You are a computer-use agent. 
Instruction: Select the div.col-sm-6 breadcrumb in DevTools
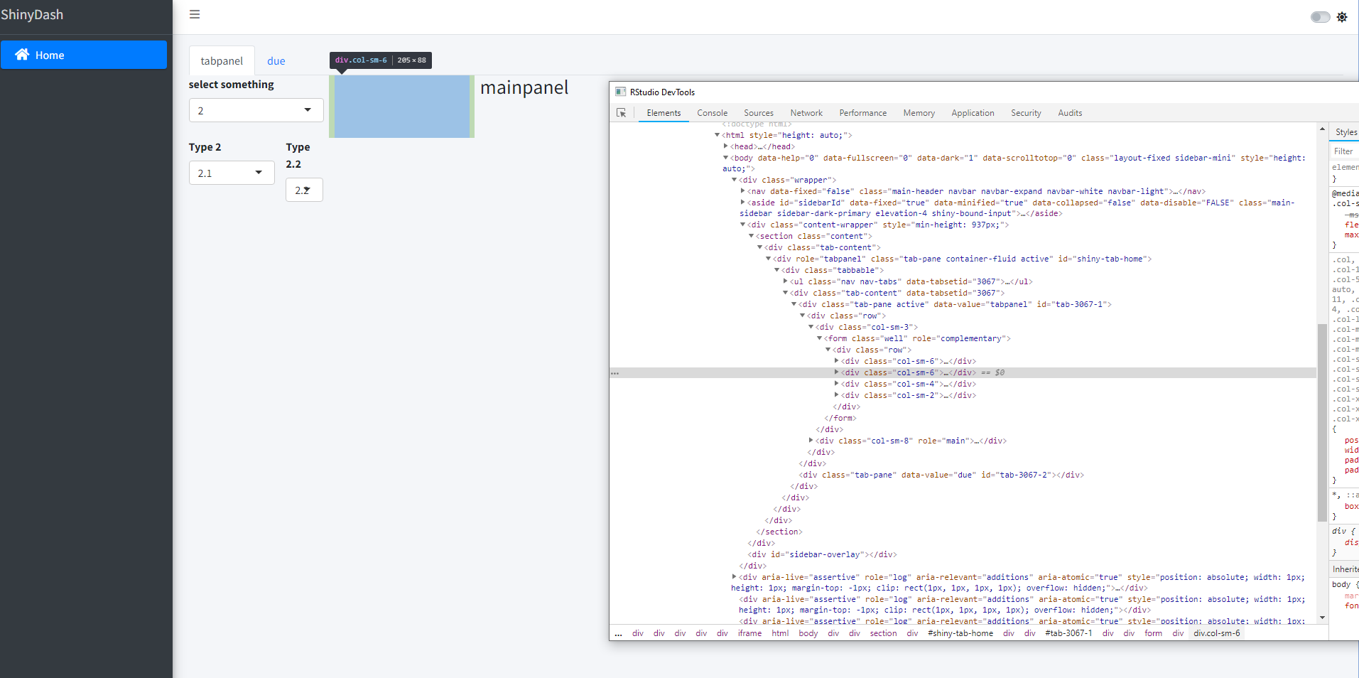tap(1216, 633)
